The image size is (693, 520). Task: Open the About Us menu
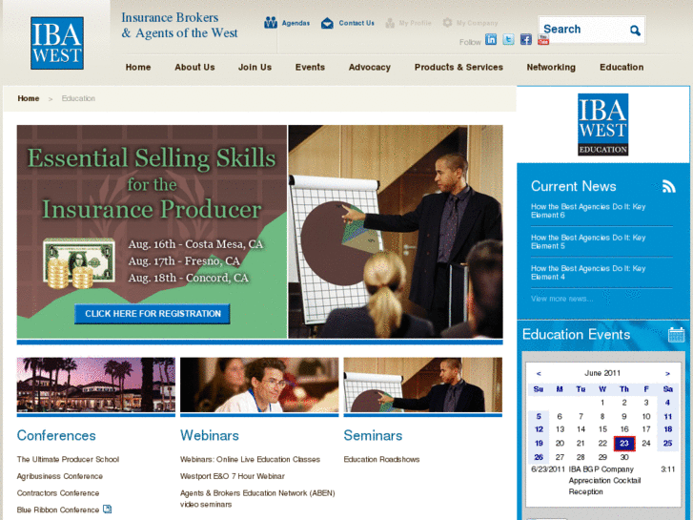coord(194,68)
